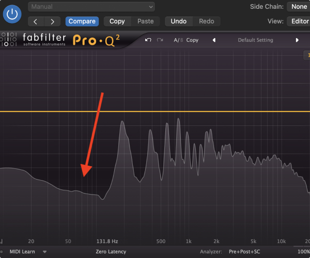The width and height of the screenshot is (310, 258).
Task: Click the MIDI Learn button
Action: pos(22,252)
